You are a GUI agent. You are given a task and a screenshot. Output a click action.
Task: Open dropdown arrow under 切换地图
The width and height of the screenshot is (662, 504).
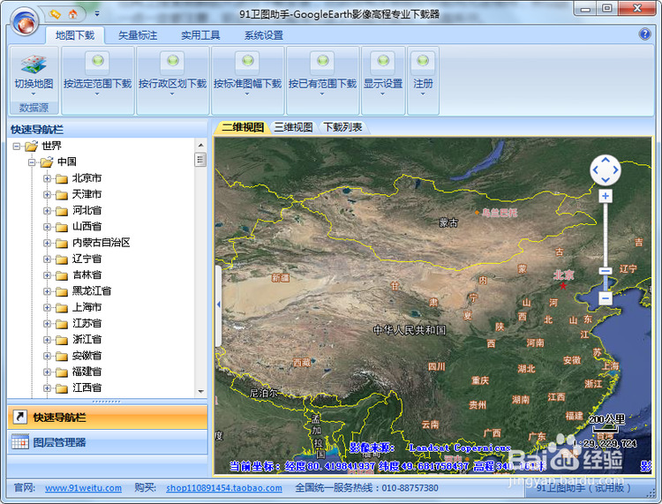pyautogui.click(x=34, y=94)
